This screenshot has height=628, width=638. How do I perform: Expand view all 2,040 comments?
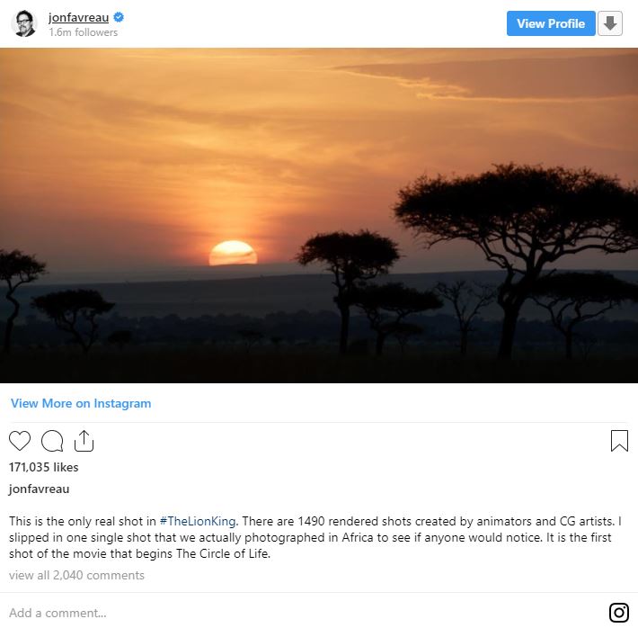(x=76, y=575)
